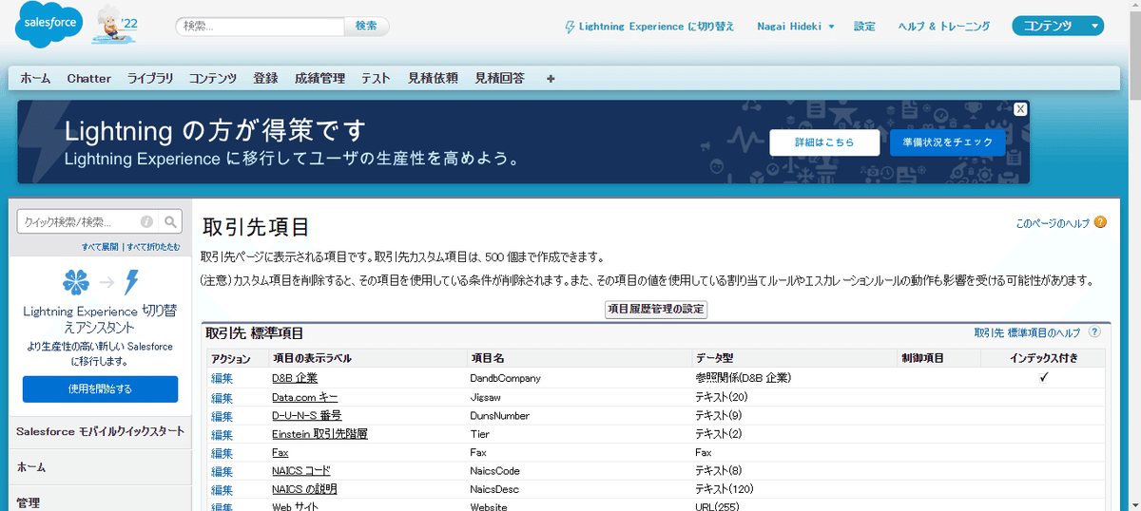Click このページのヘルプ link
The image size is (1141, 511).
point(1053,223)
